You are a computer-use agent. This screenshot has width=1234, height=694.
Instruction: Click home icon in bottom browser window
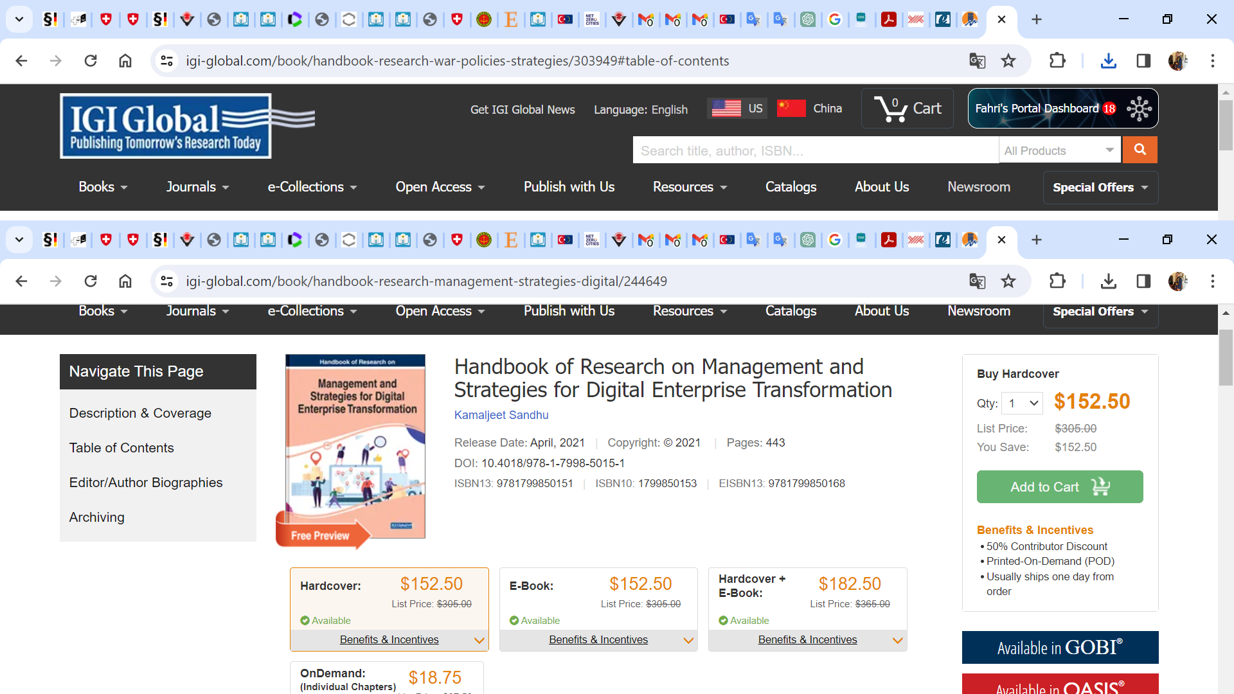[x=125, y=281]
